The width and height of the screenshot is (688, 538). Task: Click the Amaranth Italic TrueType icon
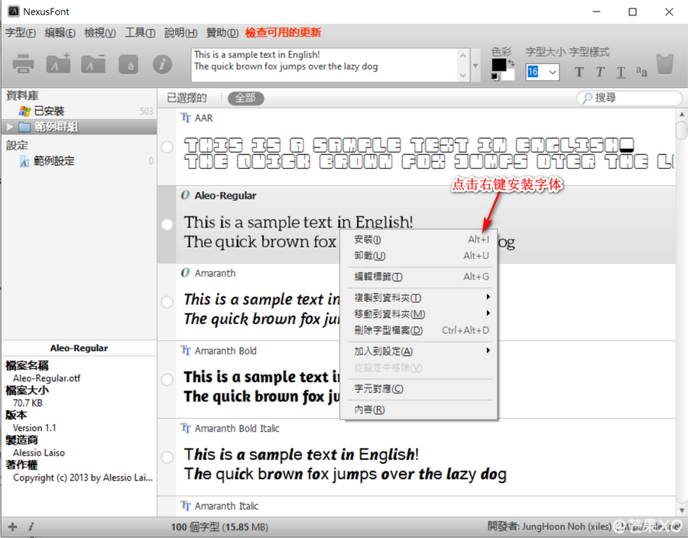186,506
